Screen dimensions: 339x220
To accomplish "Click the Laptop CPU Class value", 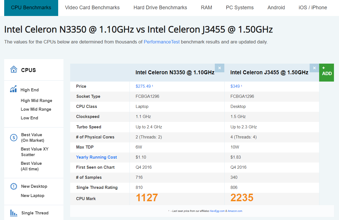I will pyautogui.click(x=142, y=106).
